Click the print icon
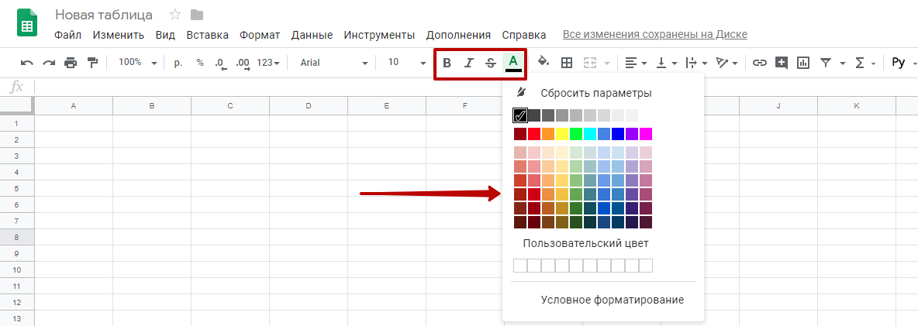Screen dimensions: 918x326 [x=71, y=63]
